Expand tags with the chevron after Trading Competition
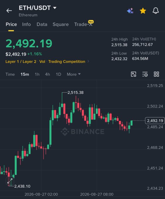The width and height of the screenshot is (165, 199). (x=88, y=61)
